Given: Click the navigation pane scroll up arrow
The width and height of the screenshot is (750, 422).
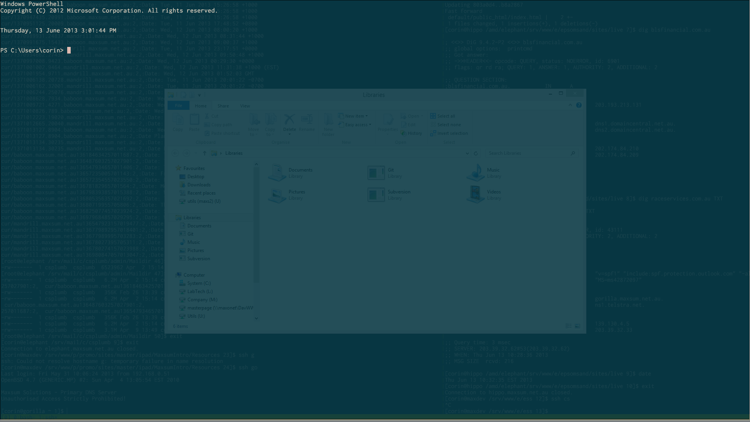Looking at the screenshot, I should tap(256, 165).
